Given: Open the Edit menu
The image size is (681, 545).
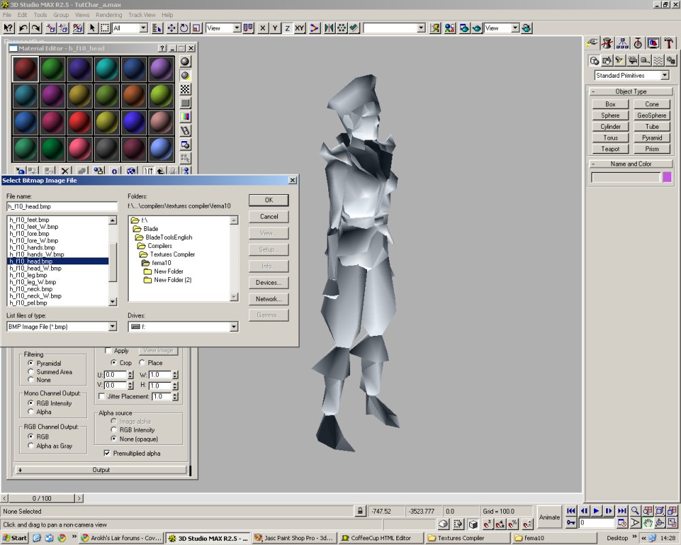Looking at the screenshot, I should click(22, 15).
